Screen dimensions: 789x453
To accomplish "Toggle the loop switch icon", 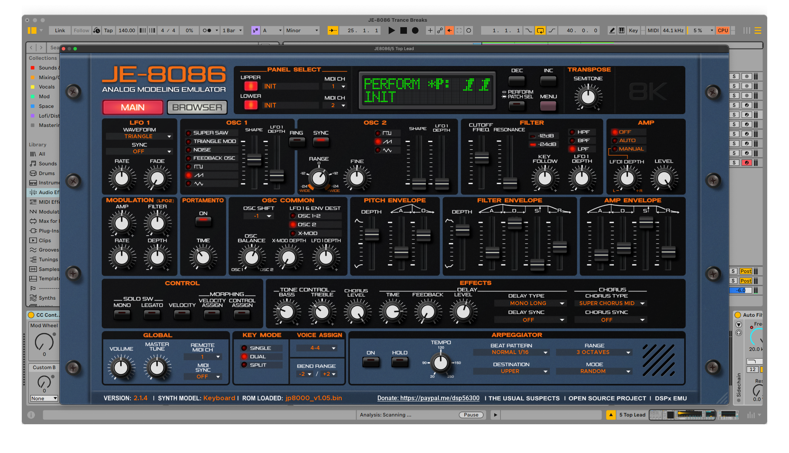I will (x=540, y=30).
